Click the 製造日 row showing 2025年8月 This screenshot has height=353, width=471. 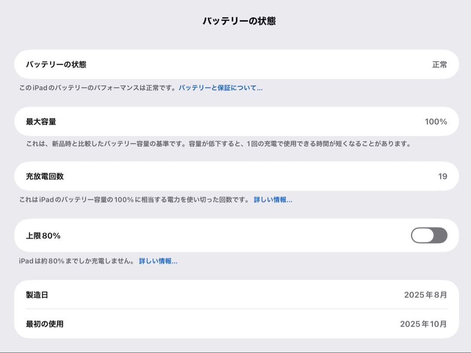(235, 295)
